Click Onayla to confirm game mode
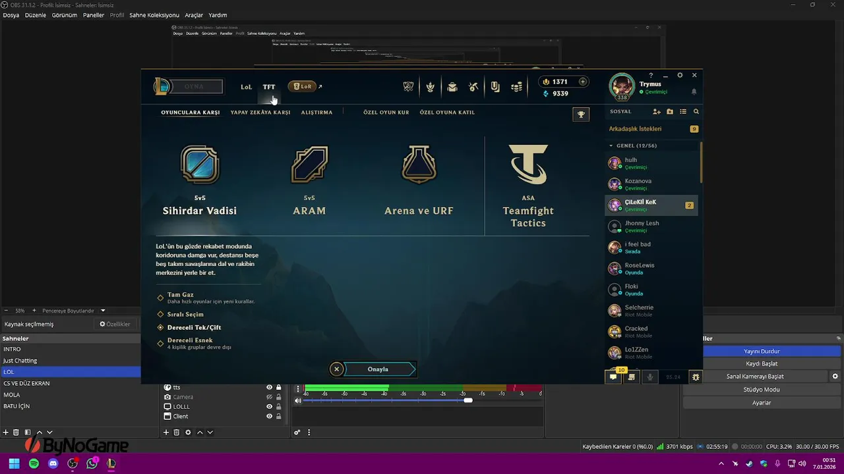Image resolution: width=844 pixels, height=474 pixels. click(x=378, y=369)
